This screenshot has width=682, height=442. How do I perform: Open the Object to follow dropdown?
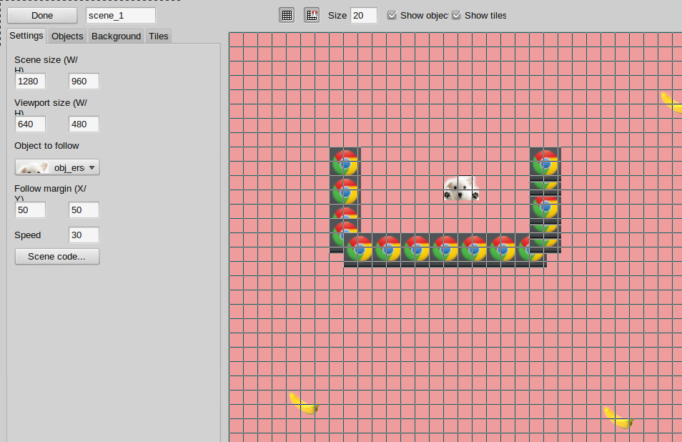click(57, 167)
